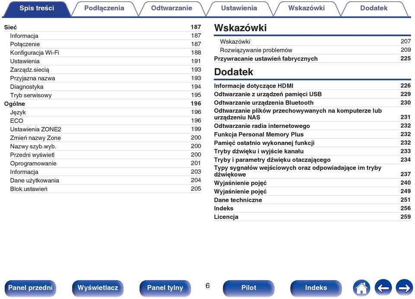
Task: Click the Indeks button at bottom
Action: [x=316, y=288]
